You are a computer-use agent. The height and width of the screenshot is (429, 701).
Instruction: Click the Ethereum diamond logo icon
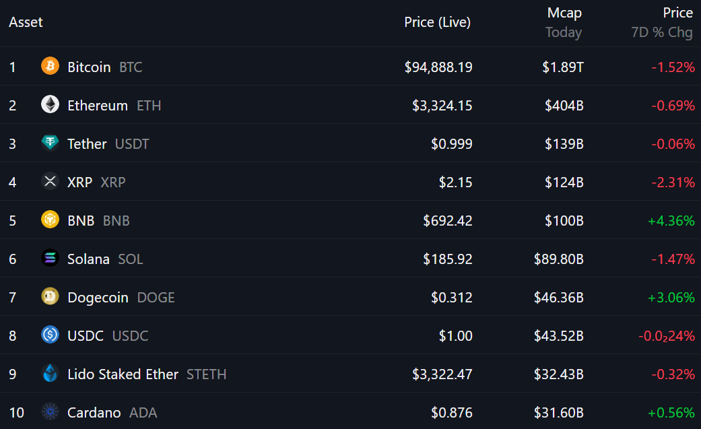pos(50,104)
